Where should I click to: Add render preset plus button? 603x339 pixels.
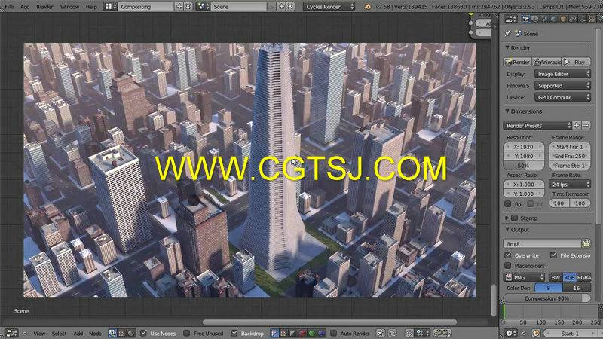tap(577, 126)
